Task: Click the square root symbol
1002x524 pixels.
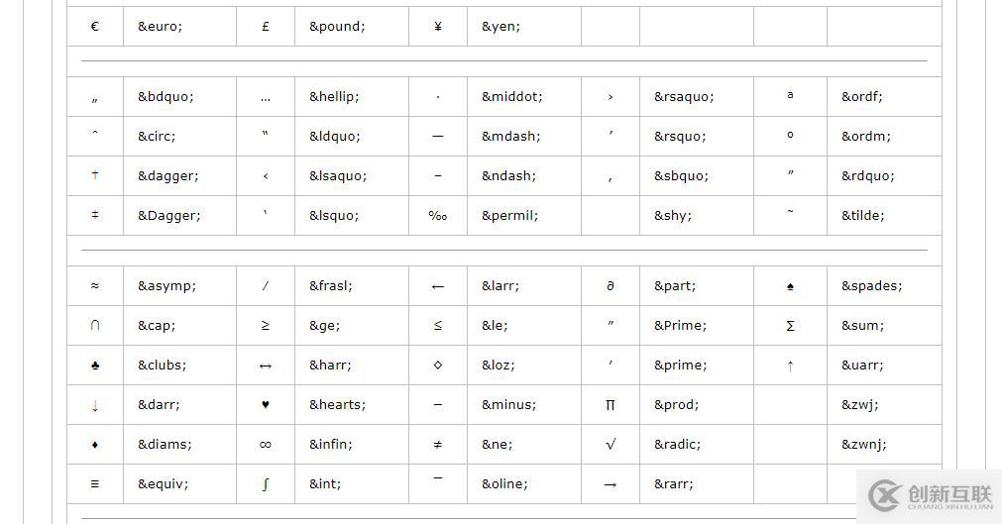Action: [x=611, y=445]
